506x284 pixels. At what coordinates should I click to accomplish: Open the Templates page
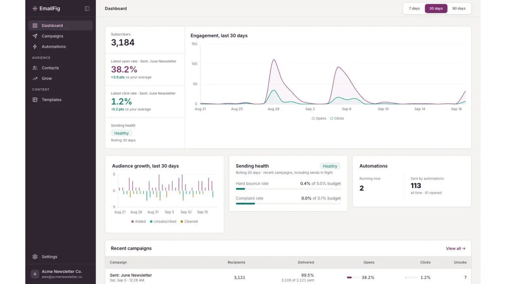pos(60,100)
